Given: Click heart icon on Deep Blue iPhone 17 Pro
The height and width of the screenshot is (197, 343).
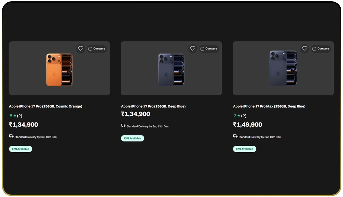Looking at the screenshot, I should 193,48.
